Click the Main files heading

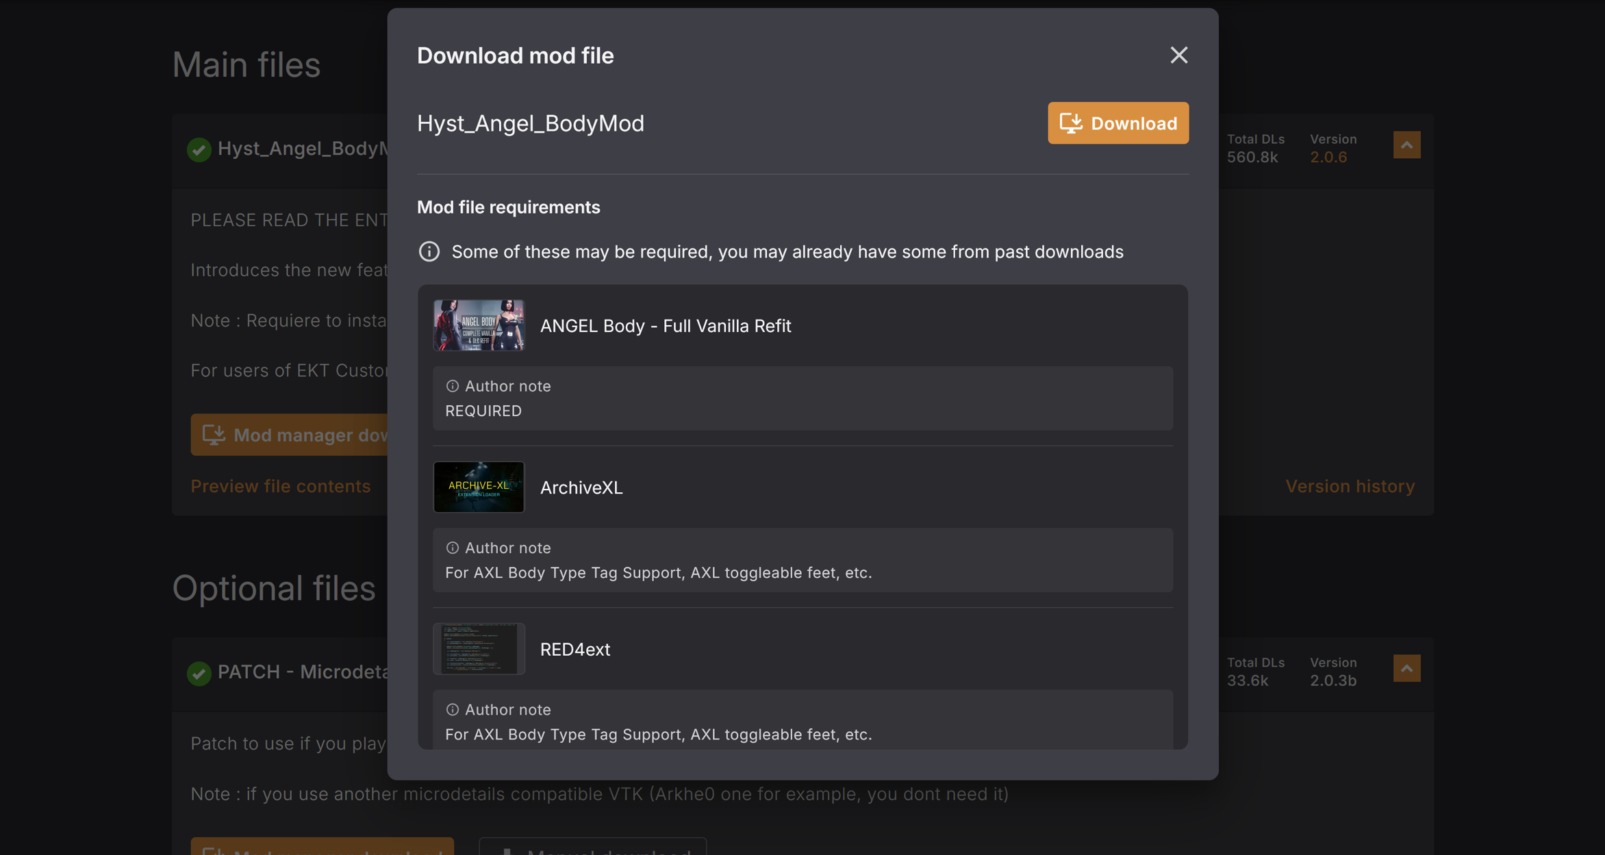pos(247,65)
